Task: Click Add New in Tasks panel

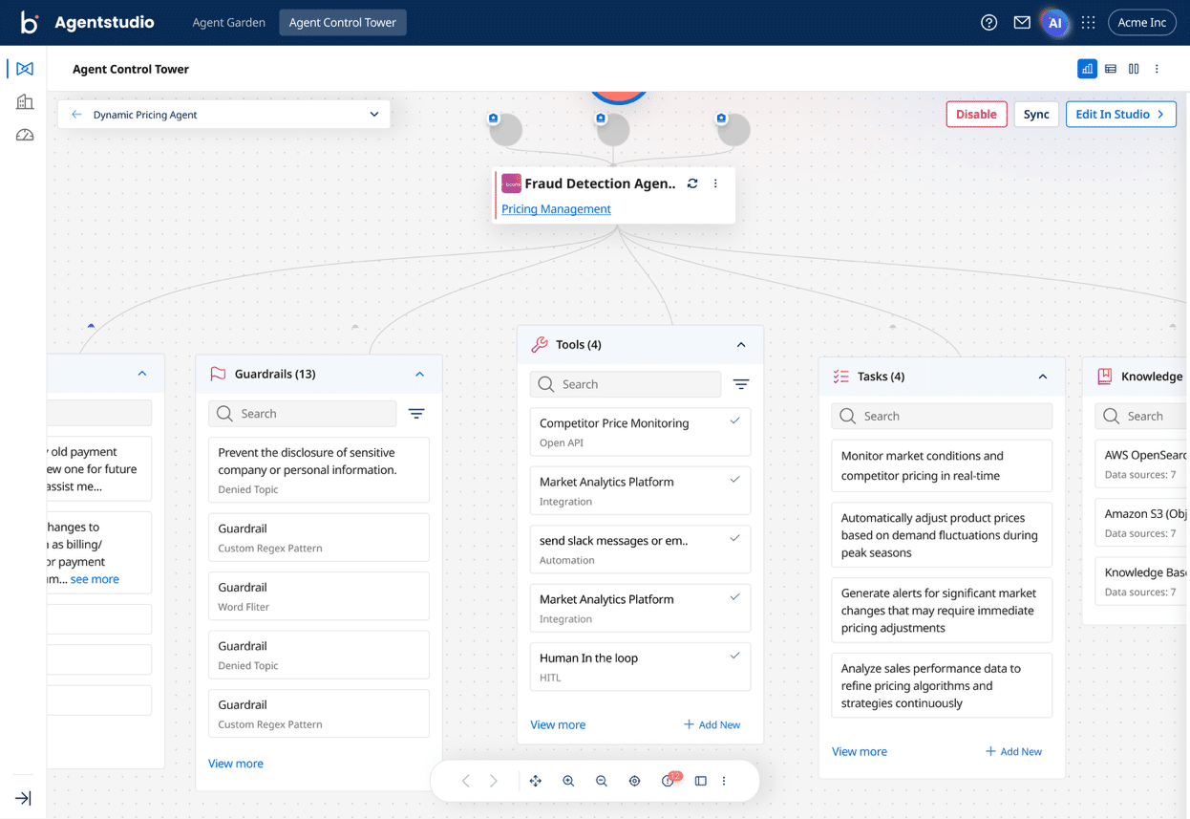Action: (x=1014, y=751)
